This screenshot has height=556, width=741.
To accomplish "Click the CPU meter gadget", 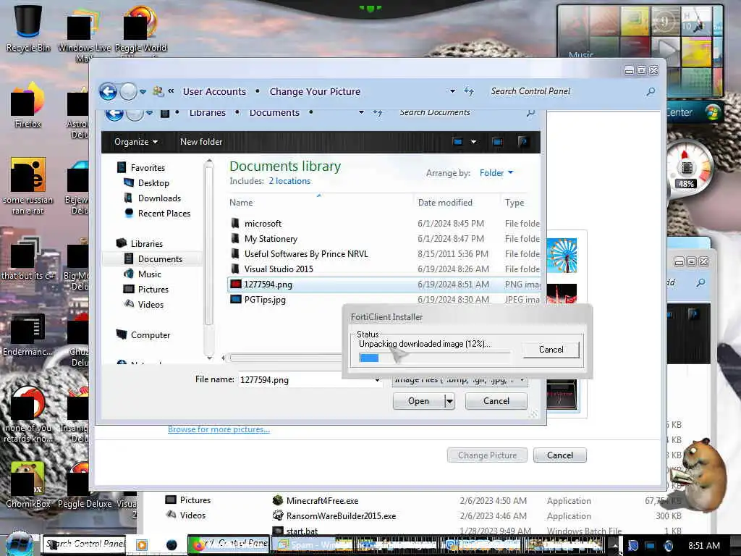I will 687,169.
